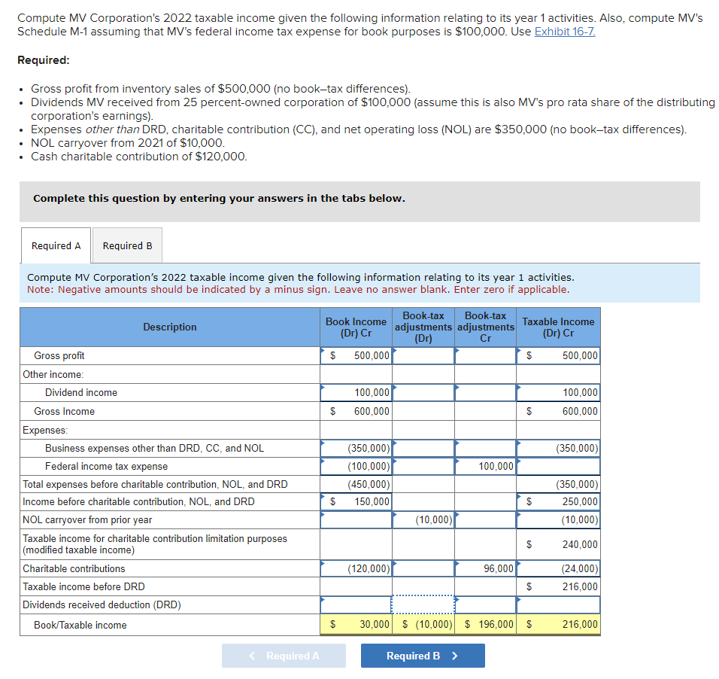This screenshot has width=719, height=679.
Task: Click the Required A back button
Action: (284, 656)
